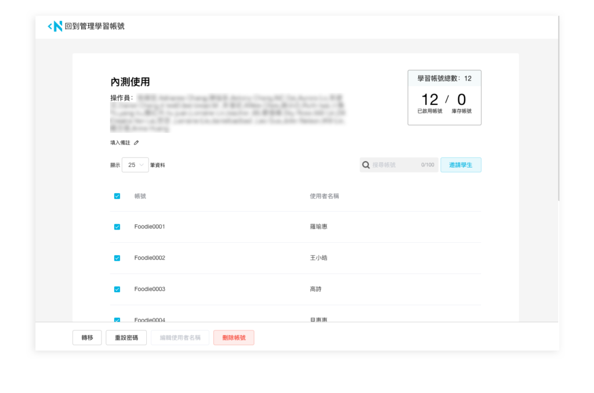Select the Foodie0003 account text
Screen dimensions: 594x393
[150, 289]
